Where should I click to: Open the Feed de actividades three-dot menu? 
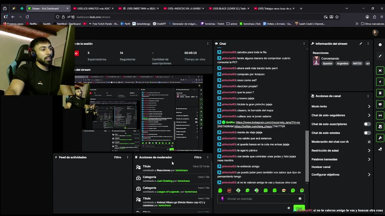[x=128, y=157]
